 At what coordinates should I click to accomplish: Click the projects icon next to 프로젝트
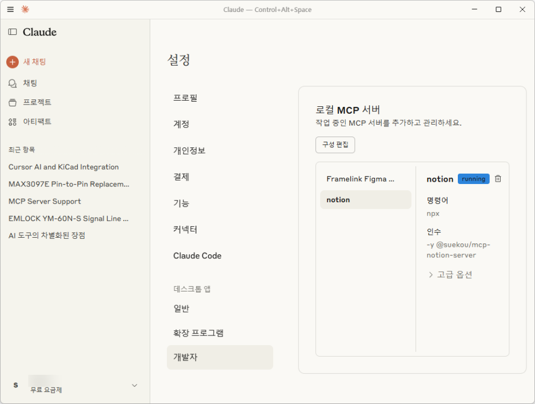tap(13, 102)
